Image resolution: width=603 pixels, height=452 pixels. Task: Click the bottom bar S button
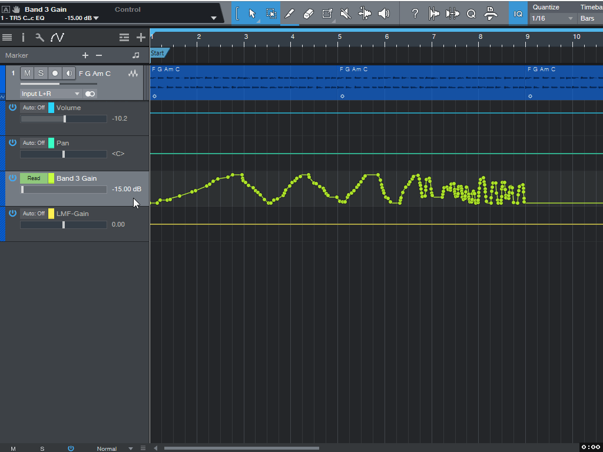pos(42,448)
